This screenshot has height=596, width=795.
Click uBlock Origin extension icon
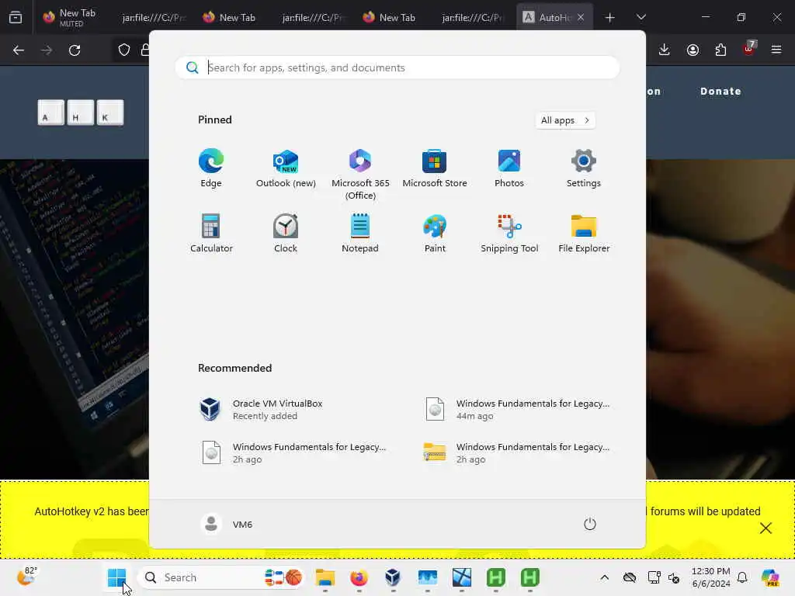pyautogui.click(x=749, y=49)
